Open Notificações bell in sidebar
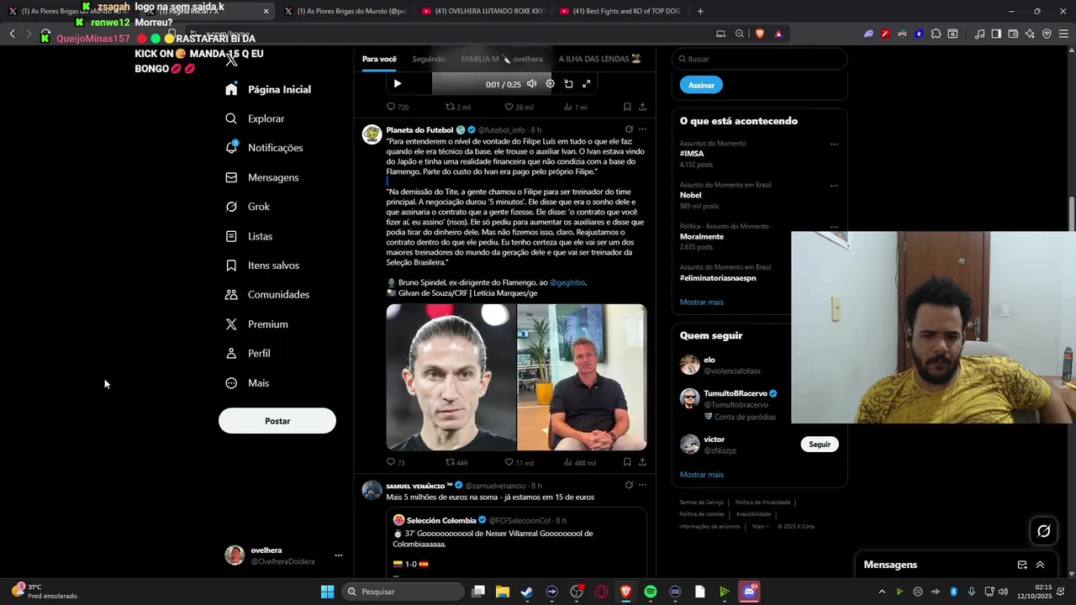This screenshot has width=1076, height=605. click(264, 148)
